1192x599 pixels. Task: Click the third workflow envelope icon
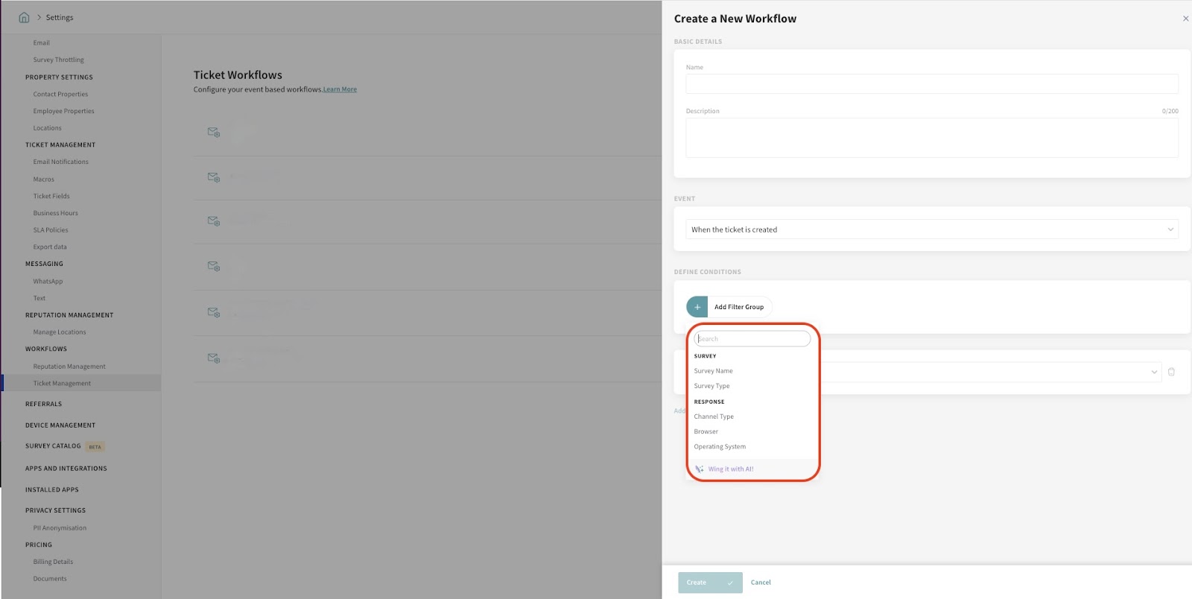tap(214, 221)
